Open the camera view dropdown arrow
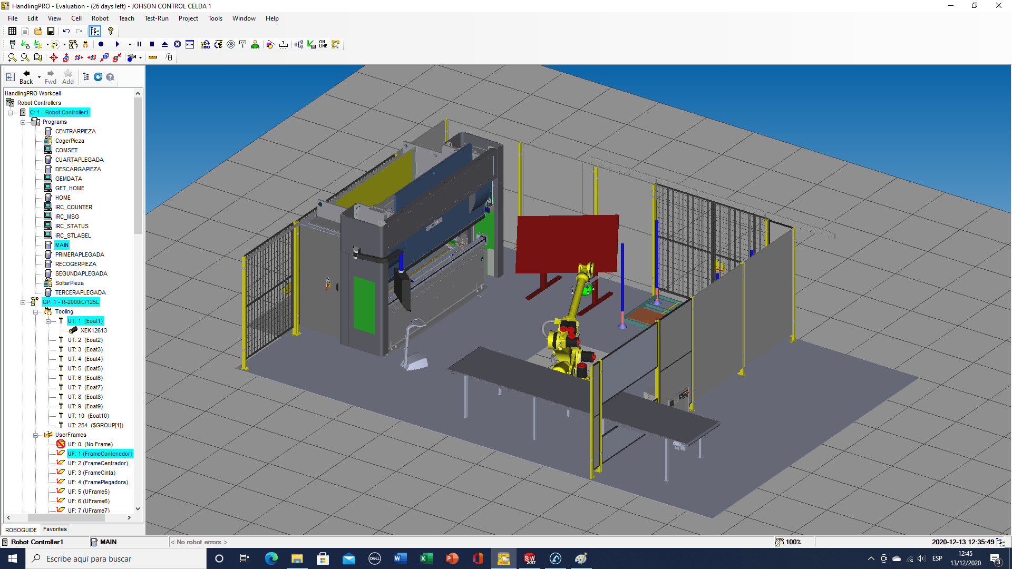Screen dimensions: 1012x569 (140, 57)
